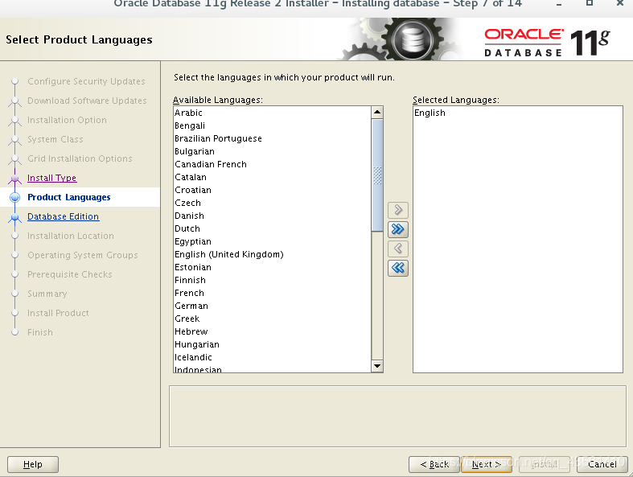The height and width of the screenshot is (477, 633).
Task: Select Bulgarian in Available Languages
Action: (272, 151)
